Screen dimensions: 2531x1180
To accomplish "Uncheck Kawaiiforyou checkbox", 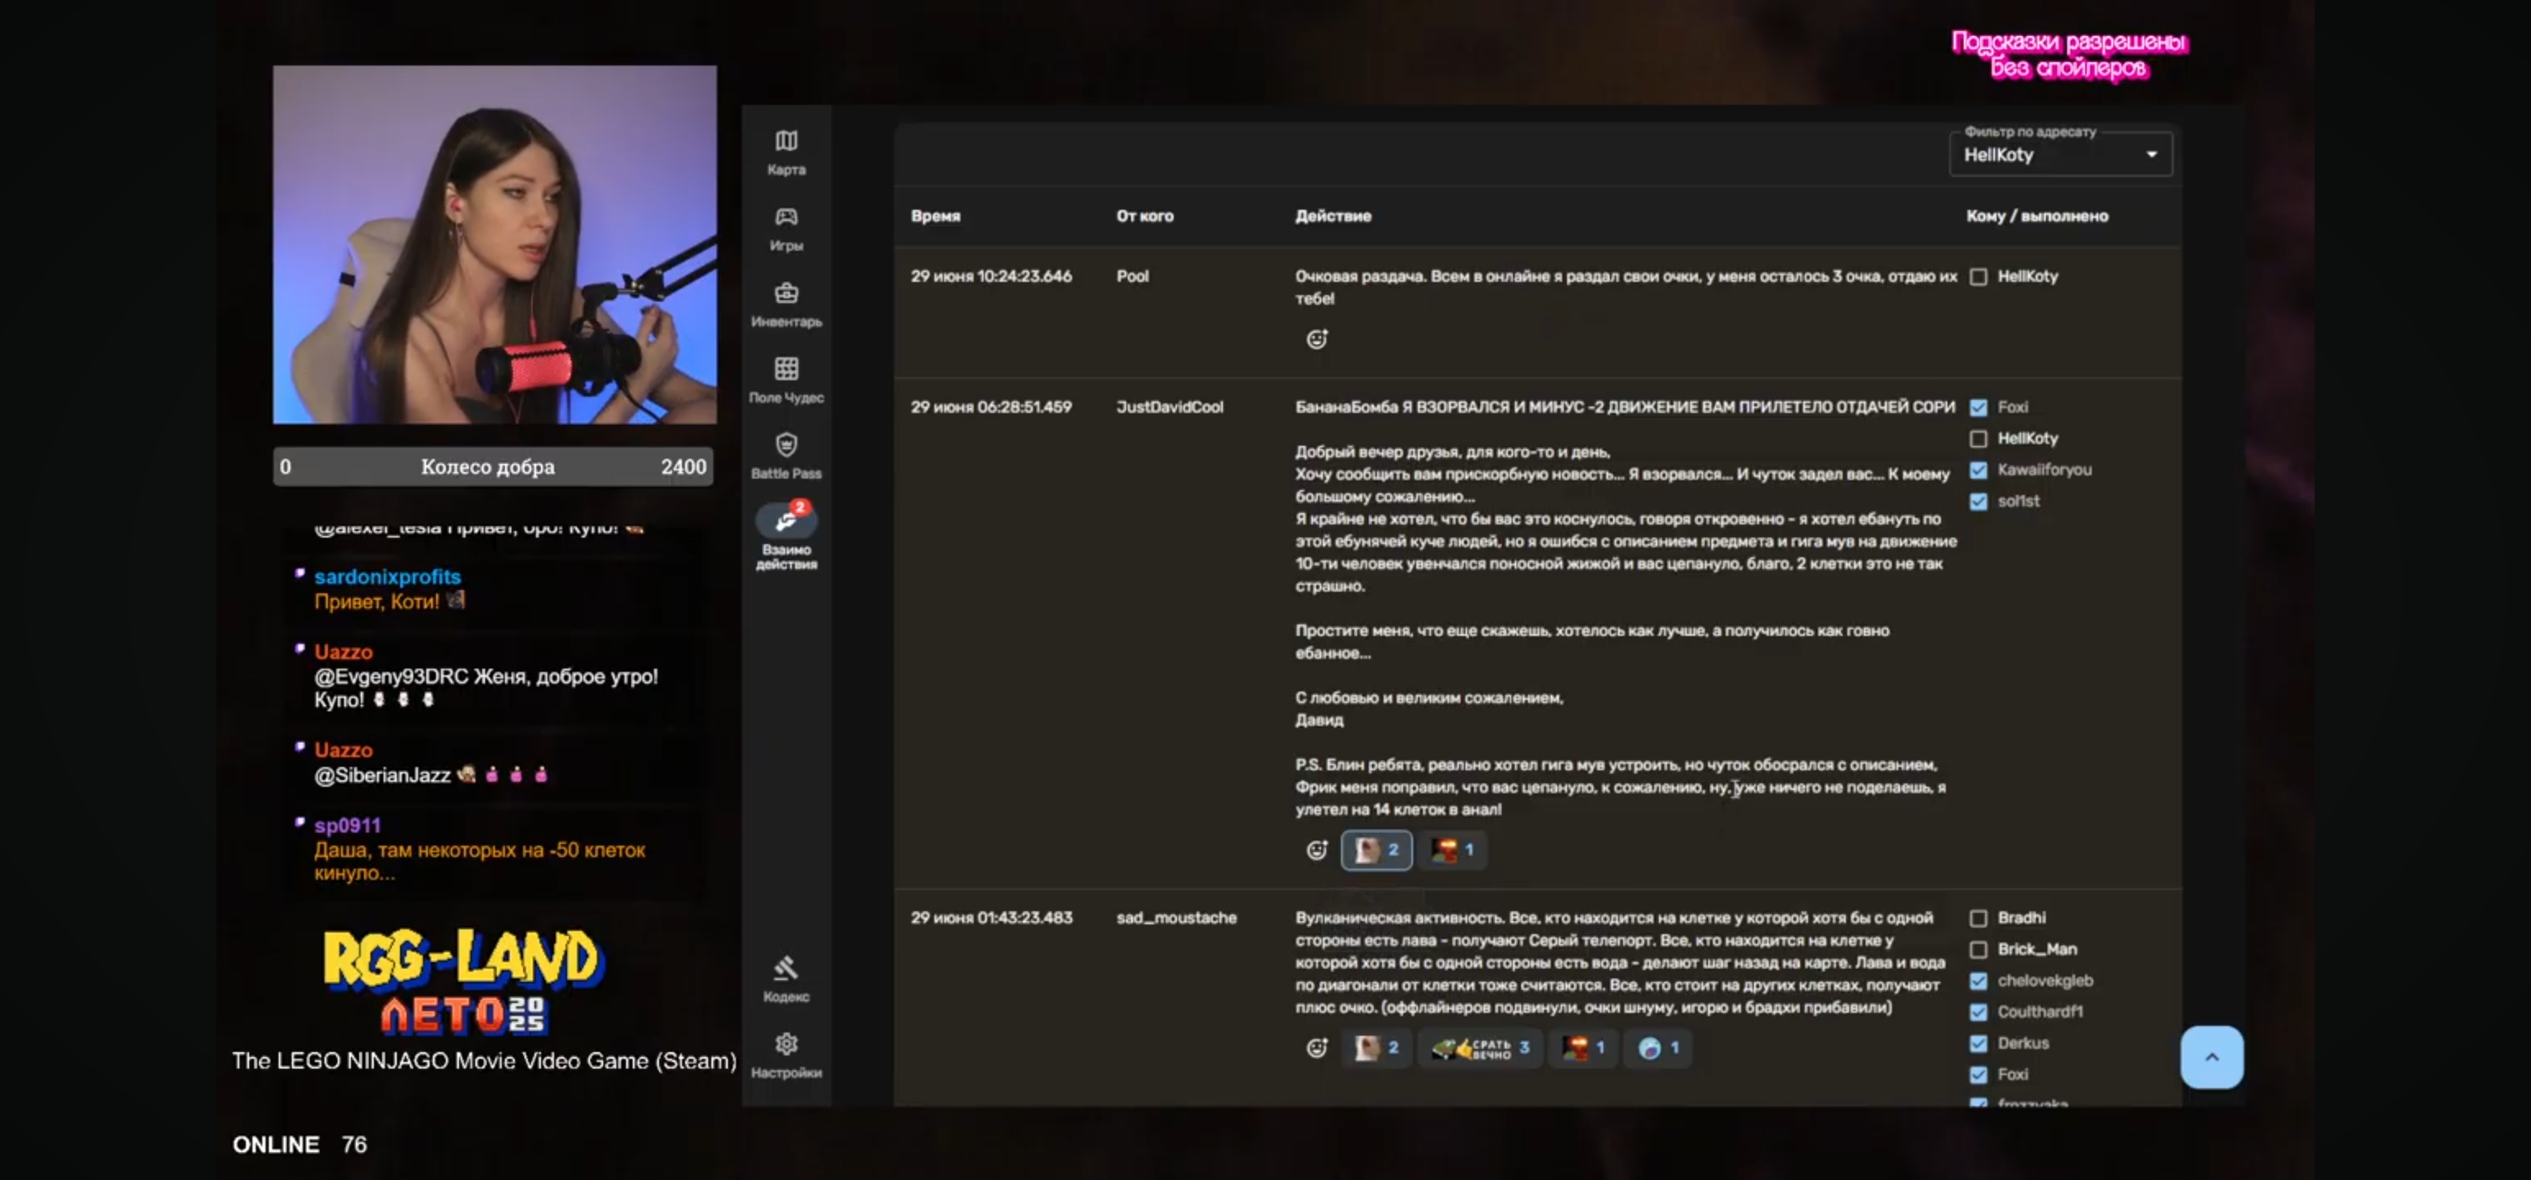I will 1978,470.
